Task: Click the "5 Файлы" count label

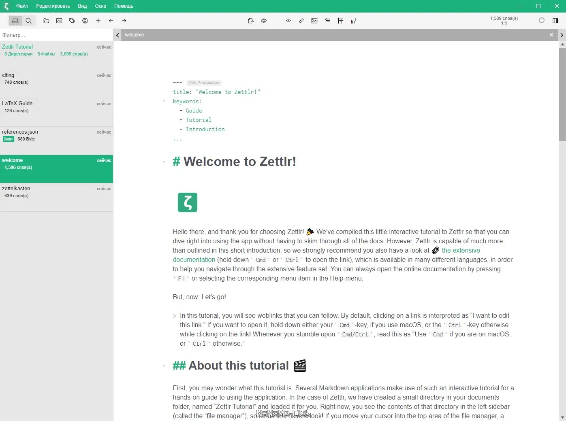Action: (x=46, y=54)
